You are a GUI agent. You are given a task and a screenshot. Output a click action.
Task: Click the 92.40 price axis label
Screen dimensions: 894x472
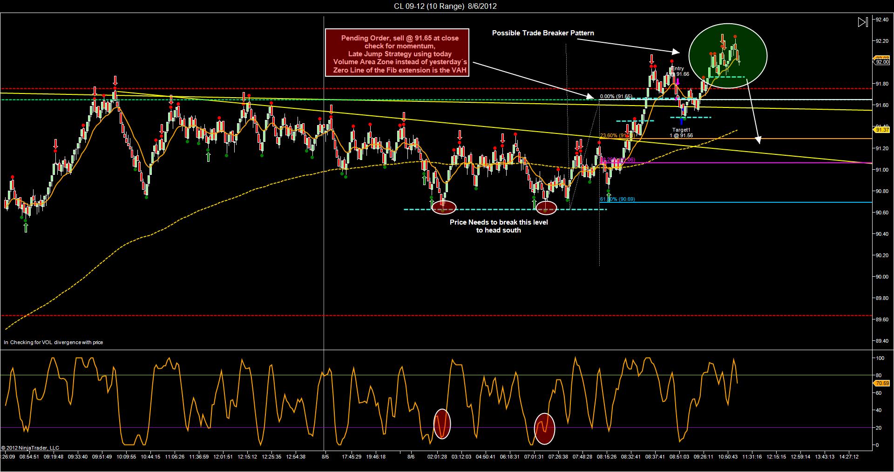coord(882,20)
